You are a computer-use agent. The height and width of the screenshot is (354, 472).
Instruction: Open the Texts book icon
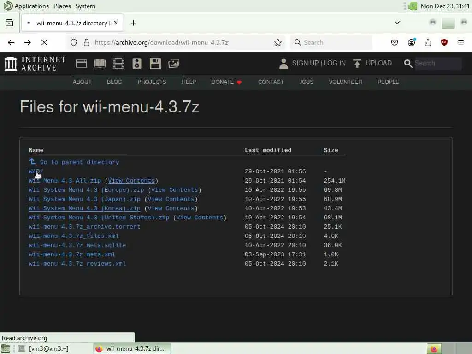coord(100,64)
